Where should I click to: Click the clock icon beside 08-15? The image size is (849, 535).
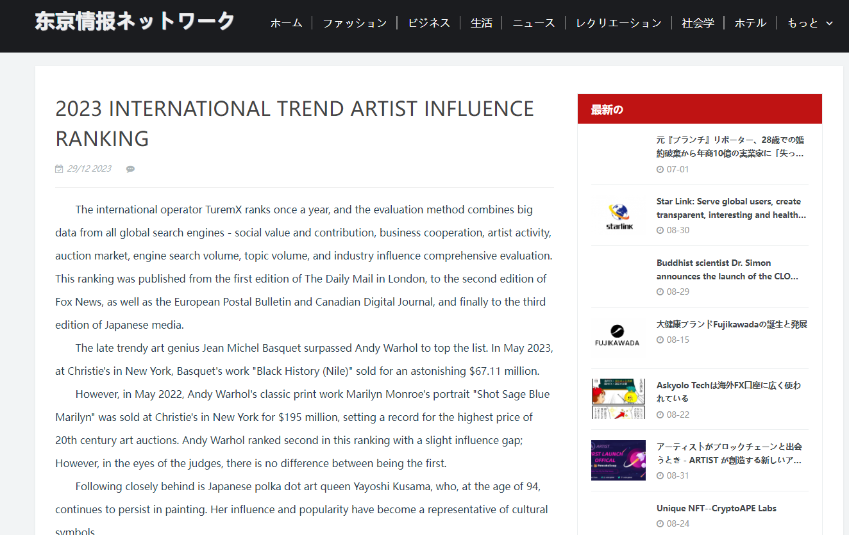coord(660,340)
